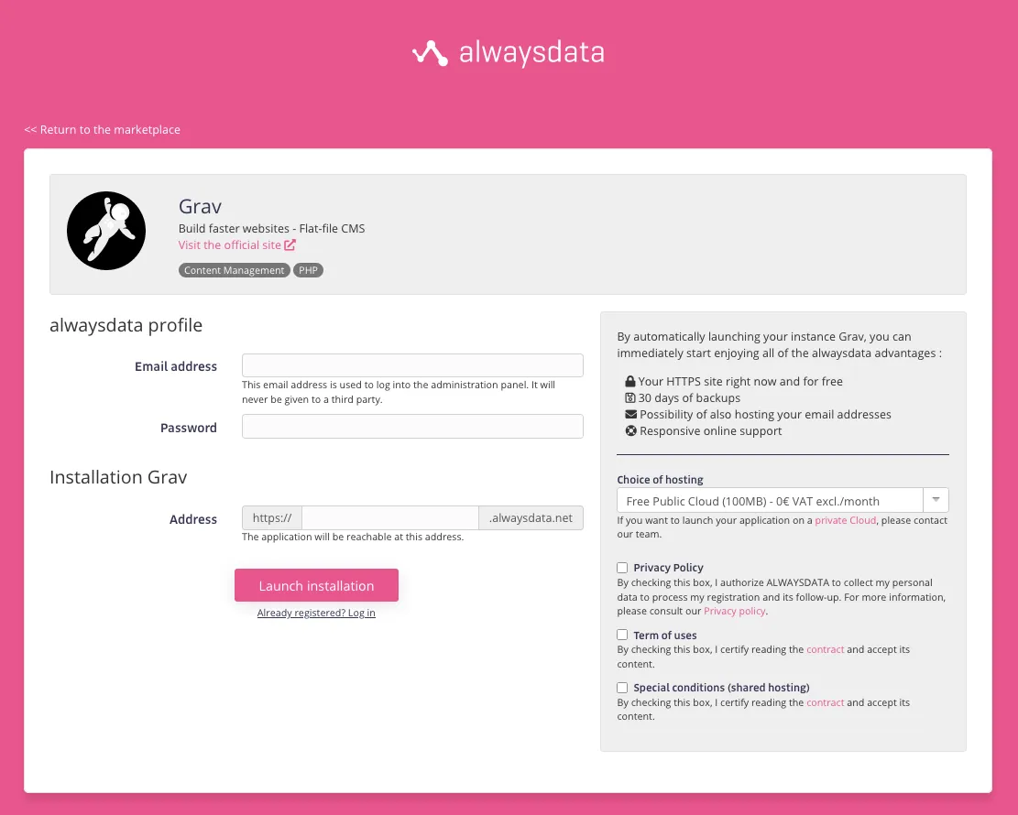Click the external link icon beside official site
Screen dimensions: 1018x815
pos(290,244)
